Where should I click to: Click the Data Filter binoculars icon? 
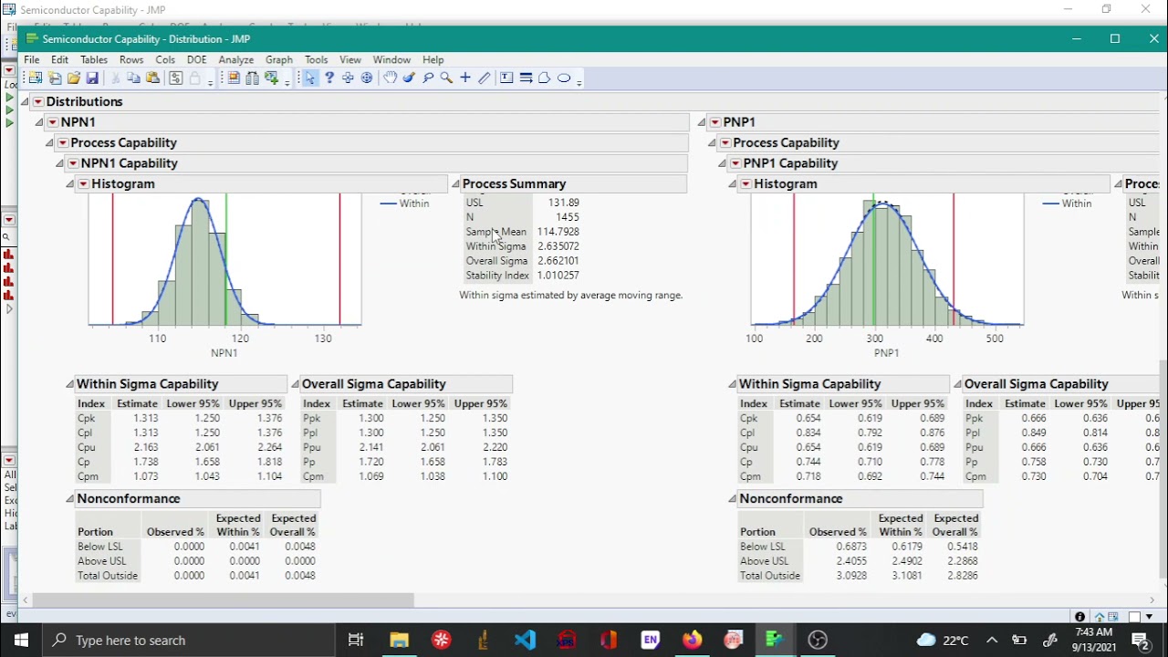(x=252, y=78)
